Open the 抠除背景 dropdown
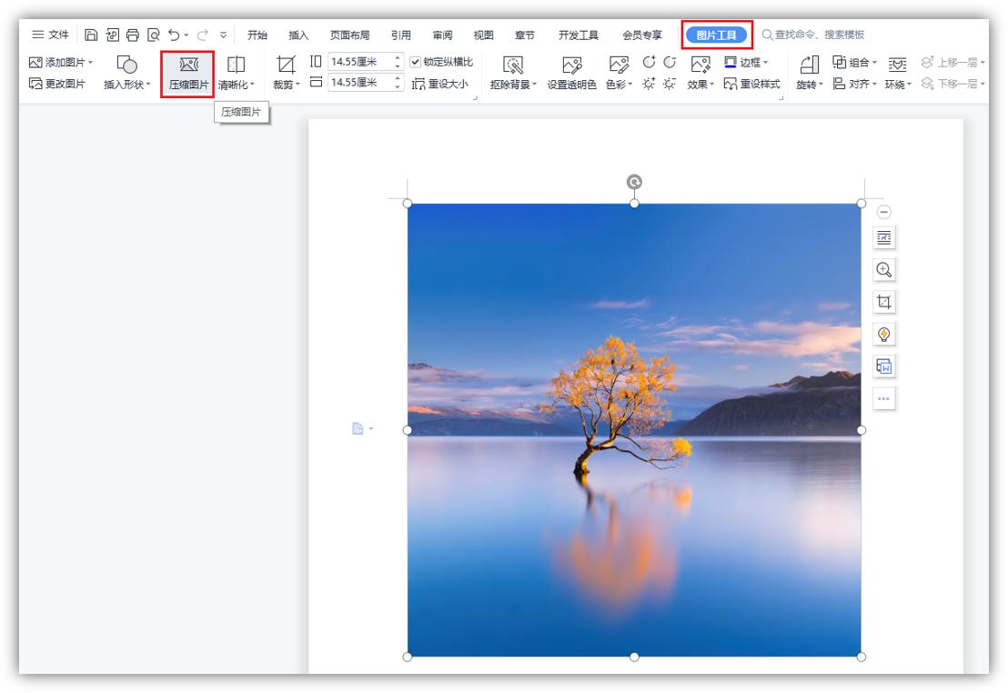Viewport: 1008px width, 693px height. coord(513,72)
